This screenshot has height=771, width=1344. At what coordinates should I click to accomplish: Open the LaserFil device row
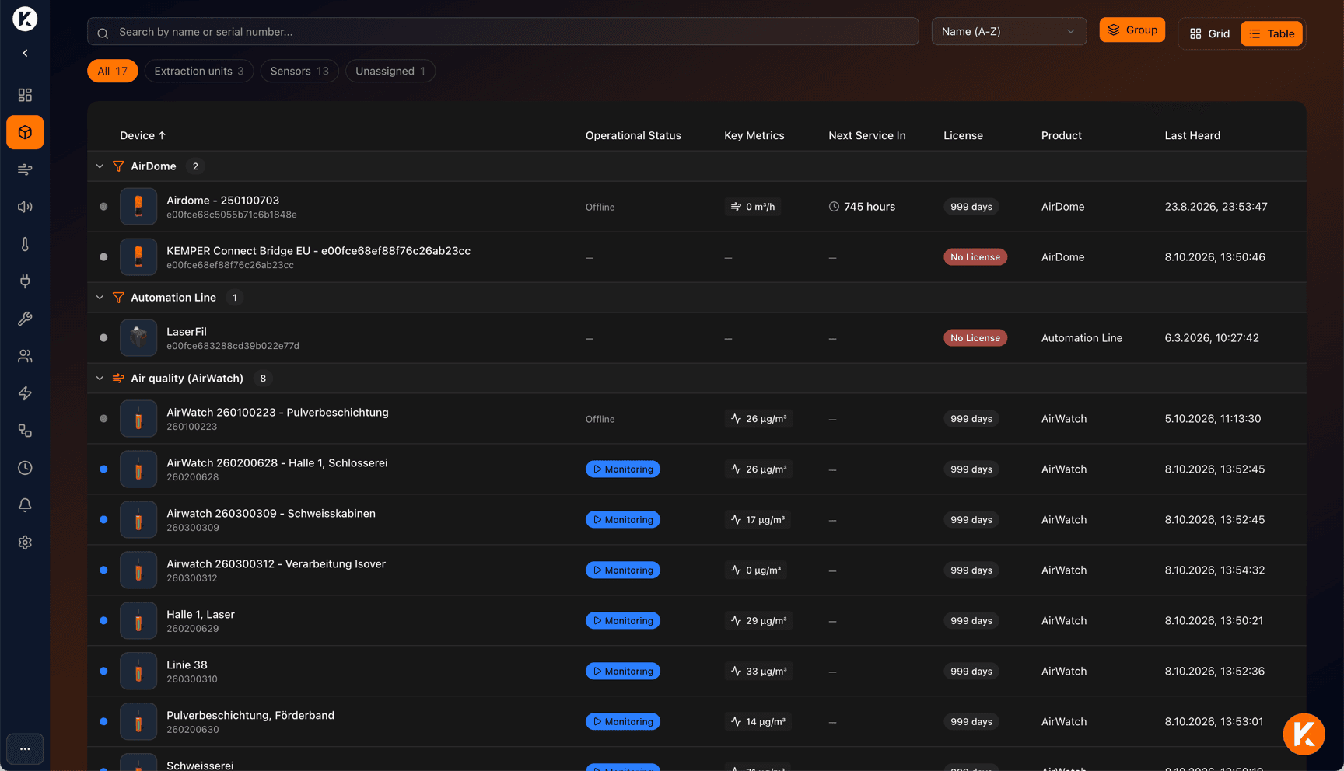[x=696, y=338]
